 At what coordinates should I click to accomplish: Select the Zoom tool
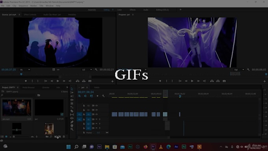72,129
